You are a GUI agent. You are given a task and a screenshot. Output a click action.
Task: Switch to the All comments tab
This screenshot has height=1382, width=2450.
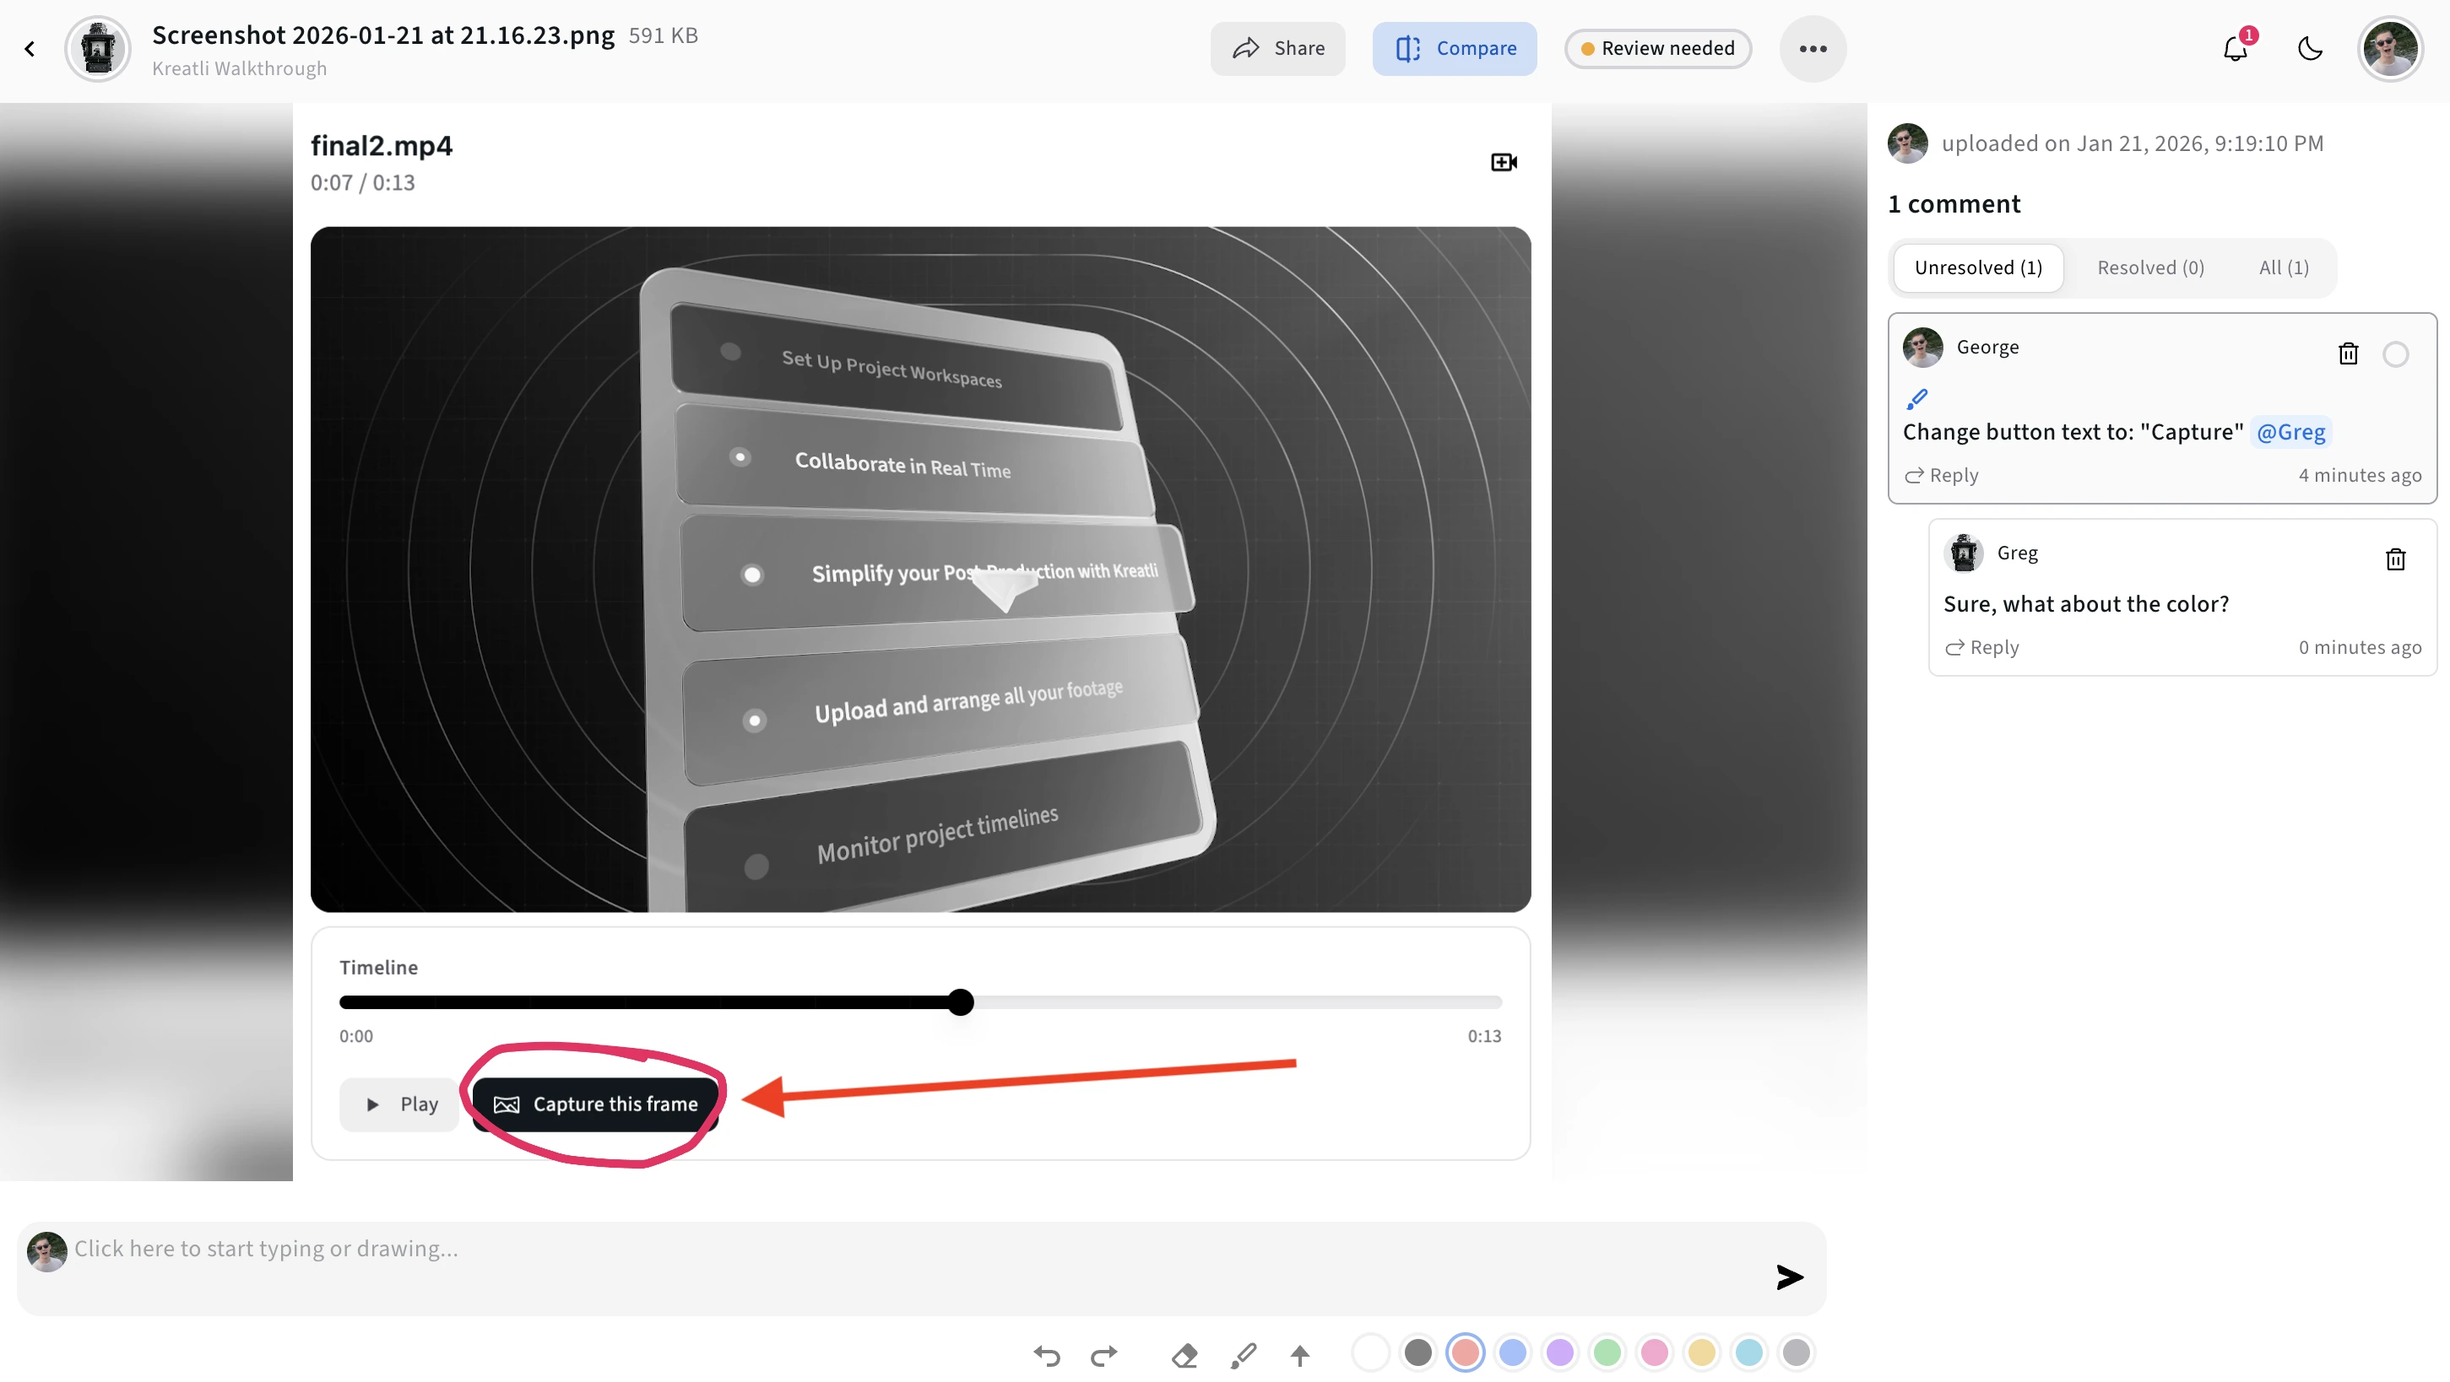tap(2283, 267)
